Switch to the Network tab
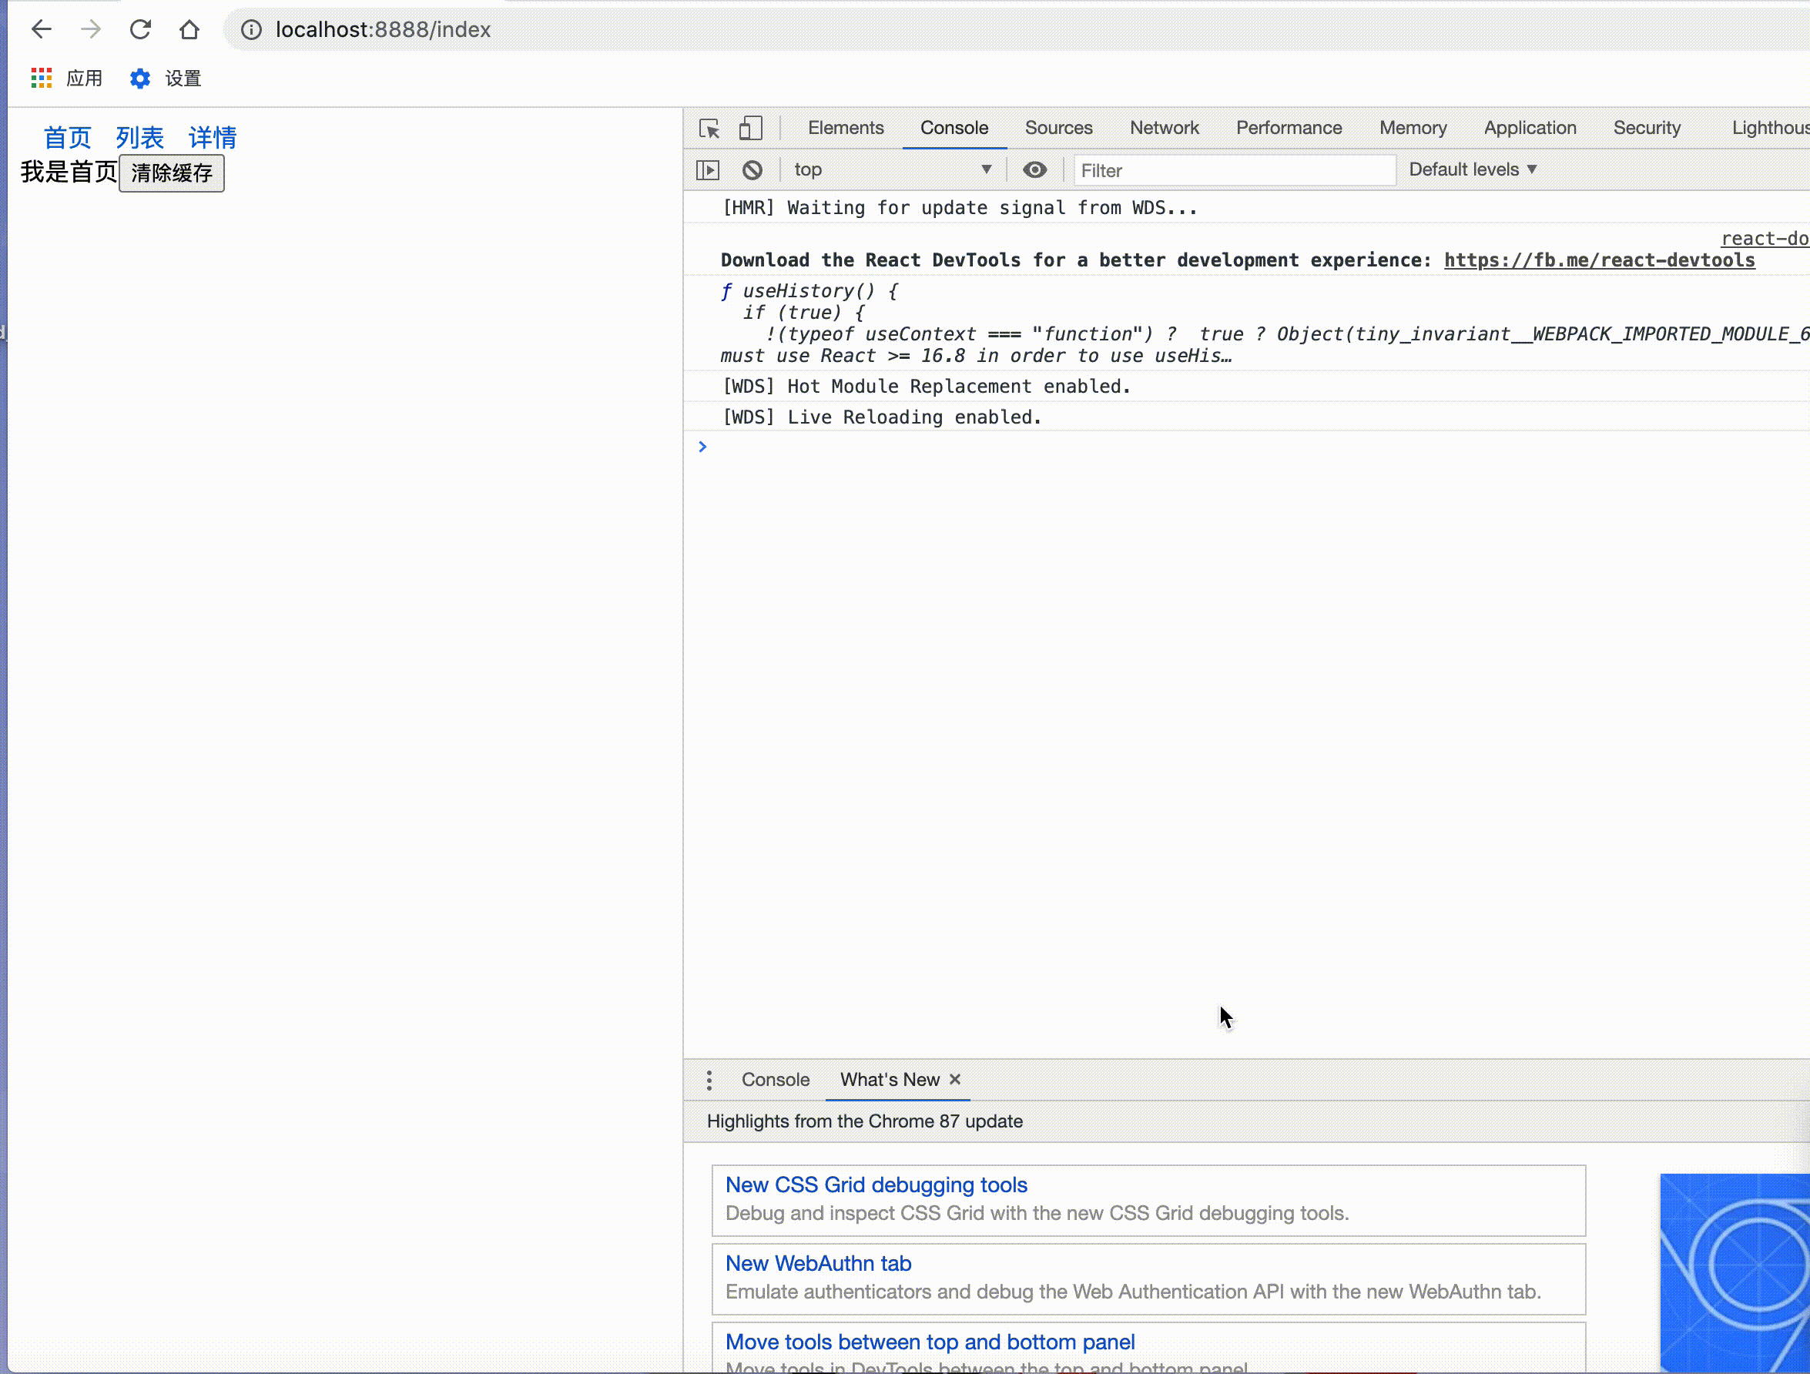 point(1164,129)
